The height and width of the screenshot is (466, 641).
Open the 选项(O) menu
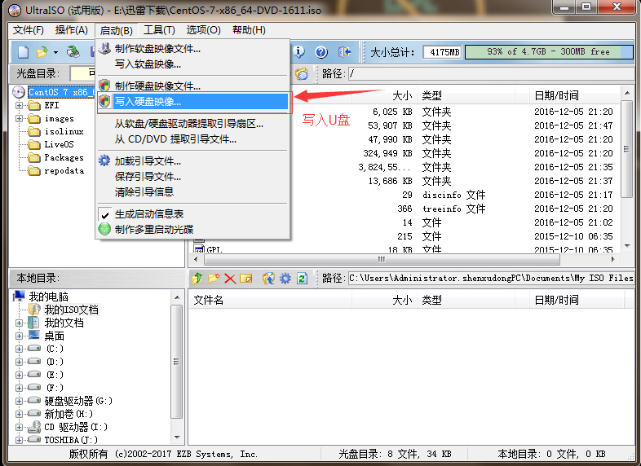pyautogui.click(x=204, y=30)
